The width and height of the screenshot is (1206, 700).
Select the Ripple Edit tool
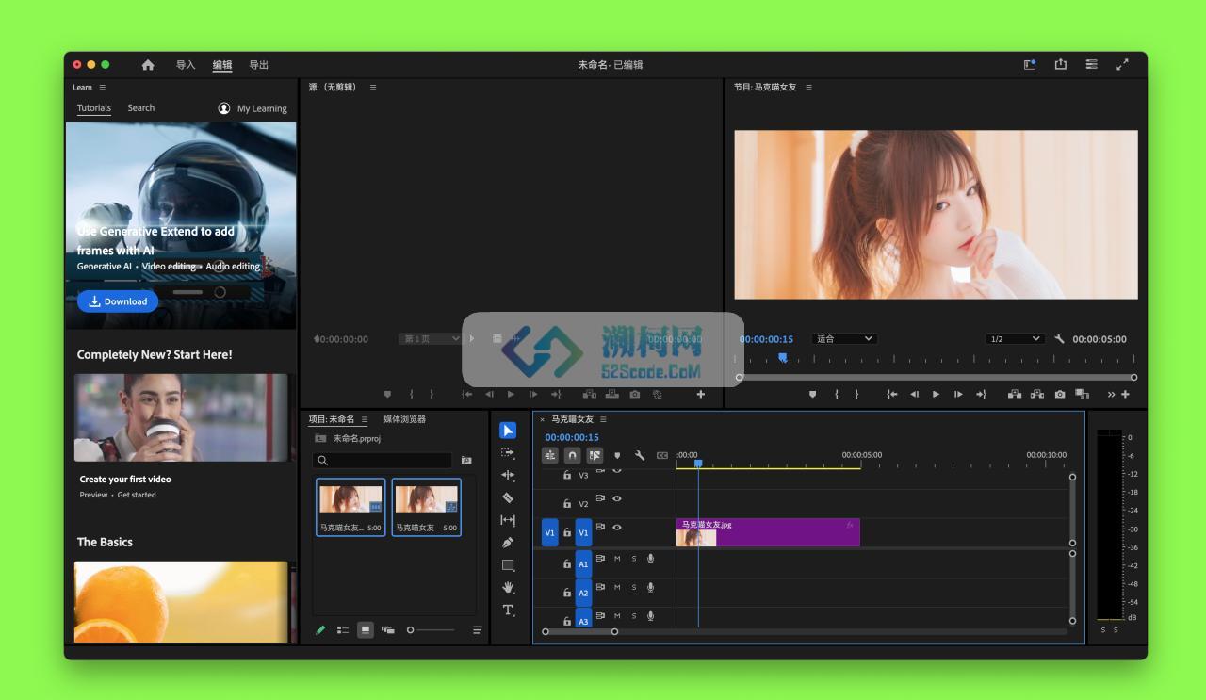pyautogui.click(x=508, y=476)
